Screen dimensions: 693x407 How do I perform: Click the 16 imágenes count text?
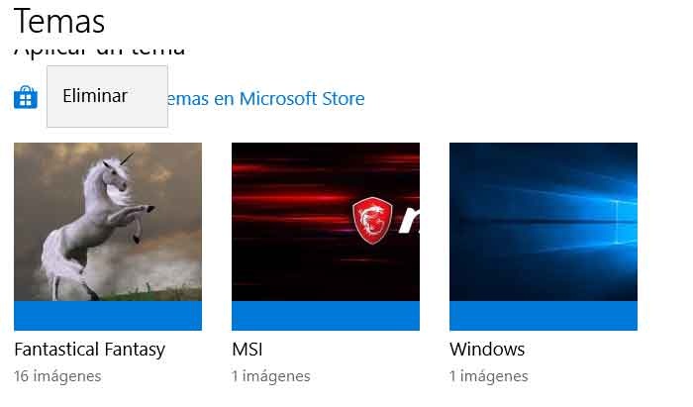click(57, 376)
